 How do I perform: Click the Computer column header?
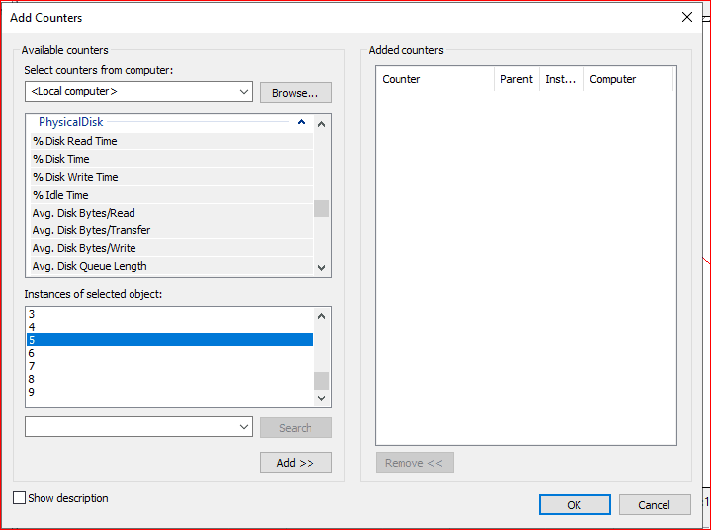(x=627, y=79)
